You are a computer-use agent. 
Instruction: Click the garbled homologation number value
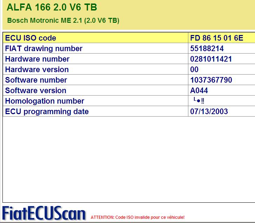[199, 100]
